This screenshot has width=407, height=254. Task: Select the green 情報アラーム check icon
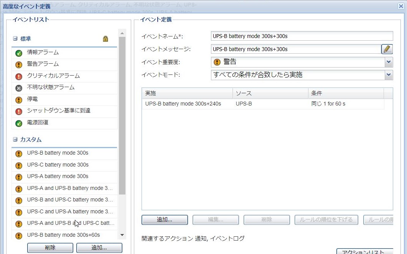[18, 53]
